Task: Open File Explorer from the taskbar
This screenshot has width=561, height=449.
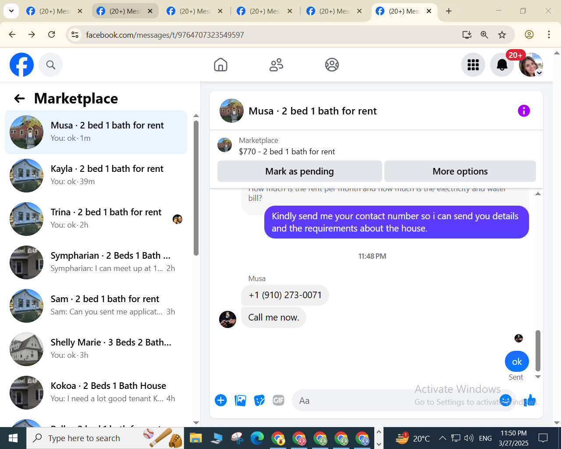Action: [x=195, y=438]
